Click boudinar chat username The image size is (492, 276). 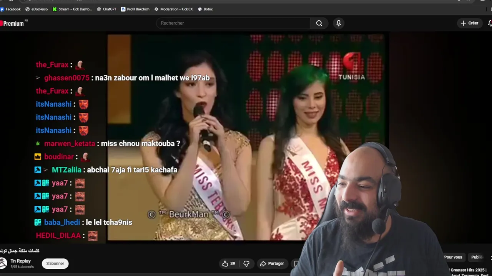click(59, 156)
